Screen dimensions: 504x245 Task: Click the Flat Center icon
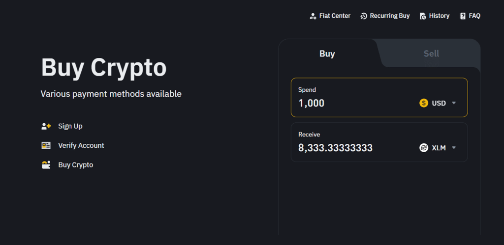point(313,16)
